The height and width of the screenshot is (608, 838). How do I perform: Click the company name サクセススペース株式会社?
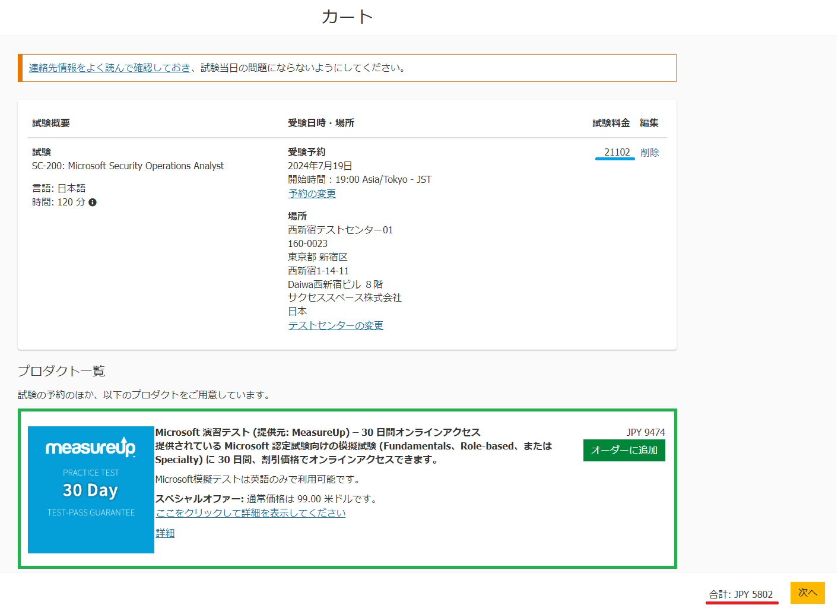(345, 297)
